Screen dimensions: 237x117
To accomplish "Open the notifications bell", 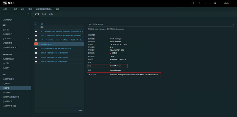I will (x=200, y=3).
